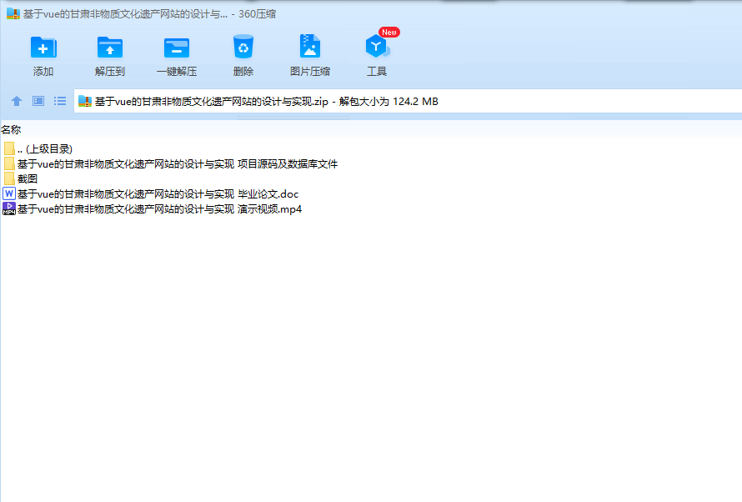Viewport: 742px width, 502px height.
Task: Click the 名称 column header
Action: (x=11, y=129)
